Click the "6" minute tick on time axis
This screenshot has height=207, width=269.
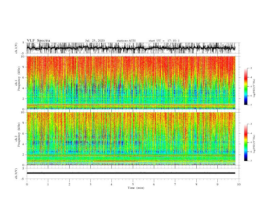click(x=154, y=184)
